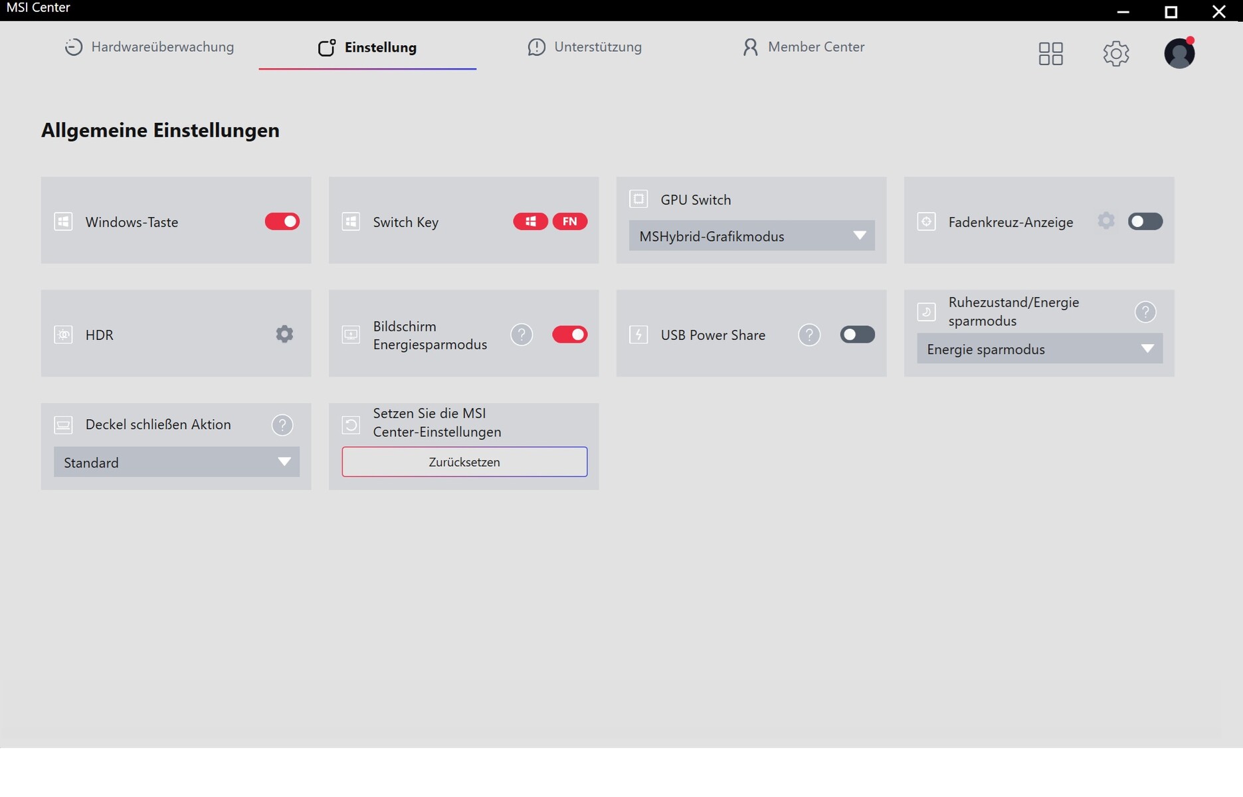Close the MSI Center window
This screenshot has height=797, width=1243.
pos(1219,11)
